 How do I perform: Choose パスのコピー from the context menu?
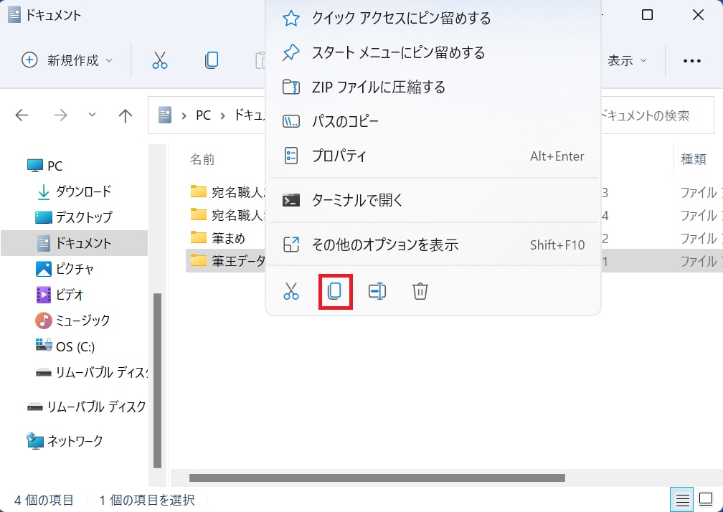click(x=433, y=122)
